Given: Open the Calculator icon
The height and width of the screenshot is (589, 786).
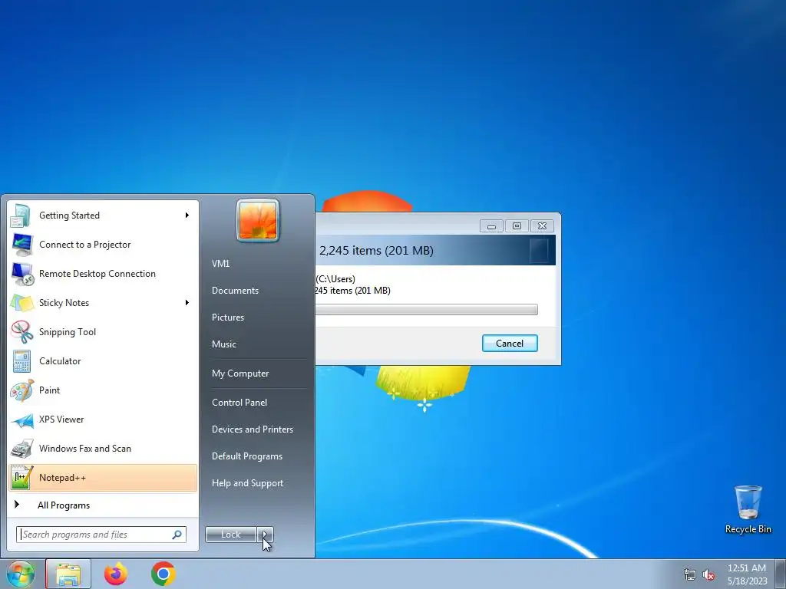Looking at the screenshot, I should pos(21,361).
